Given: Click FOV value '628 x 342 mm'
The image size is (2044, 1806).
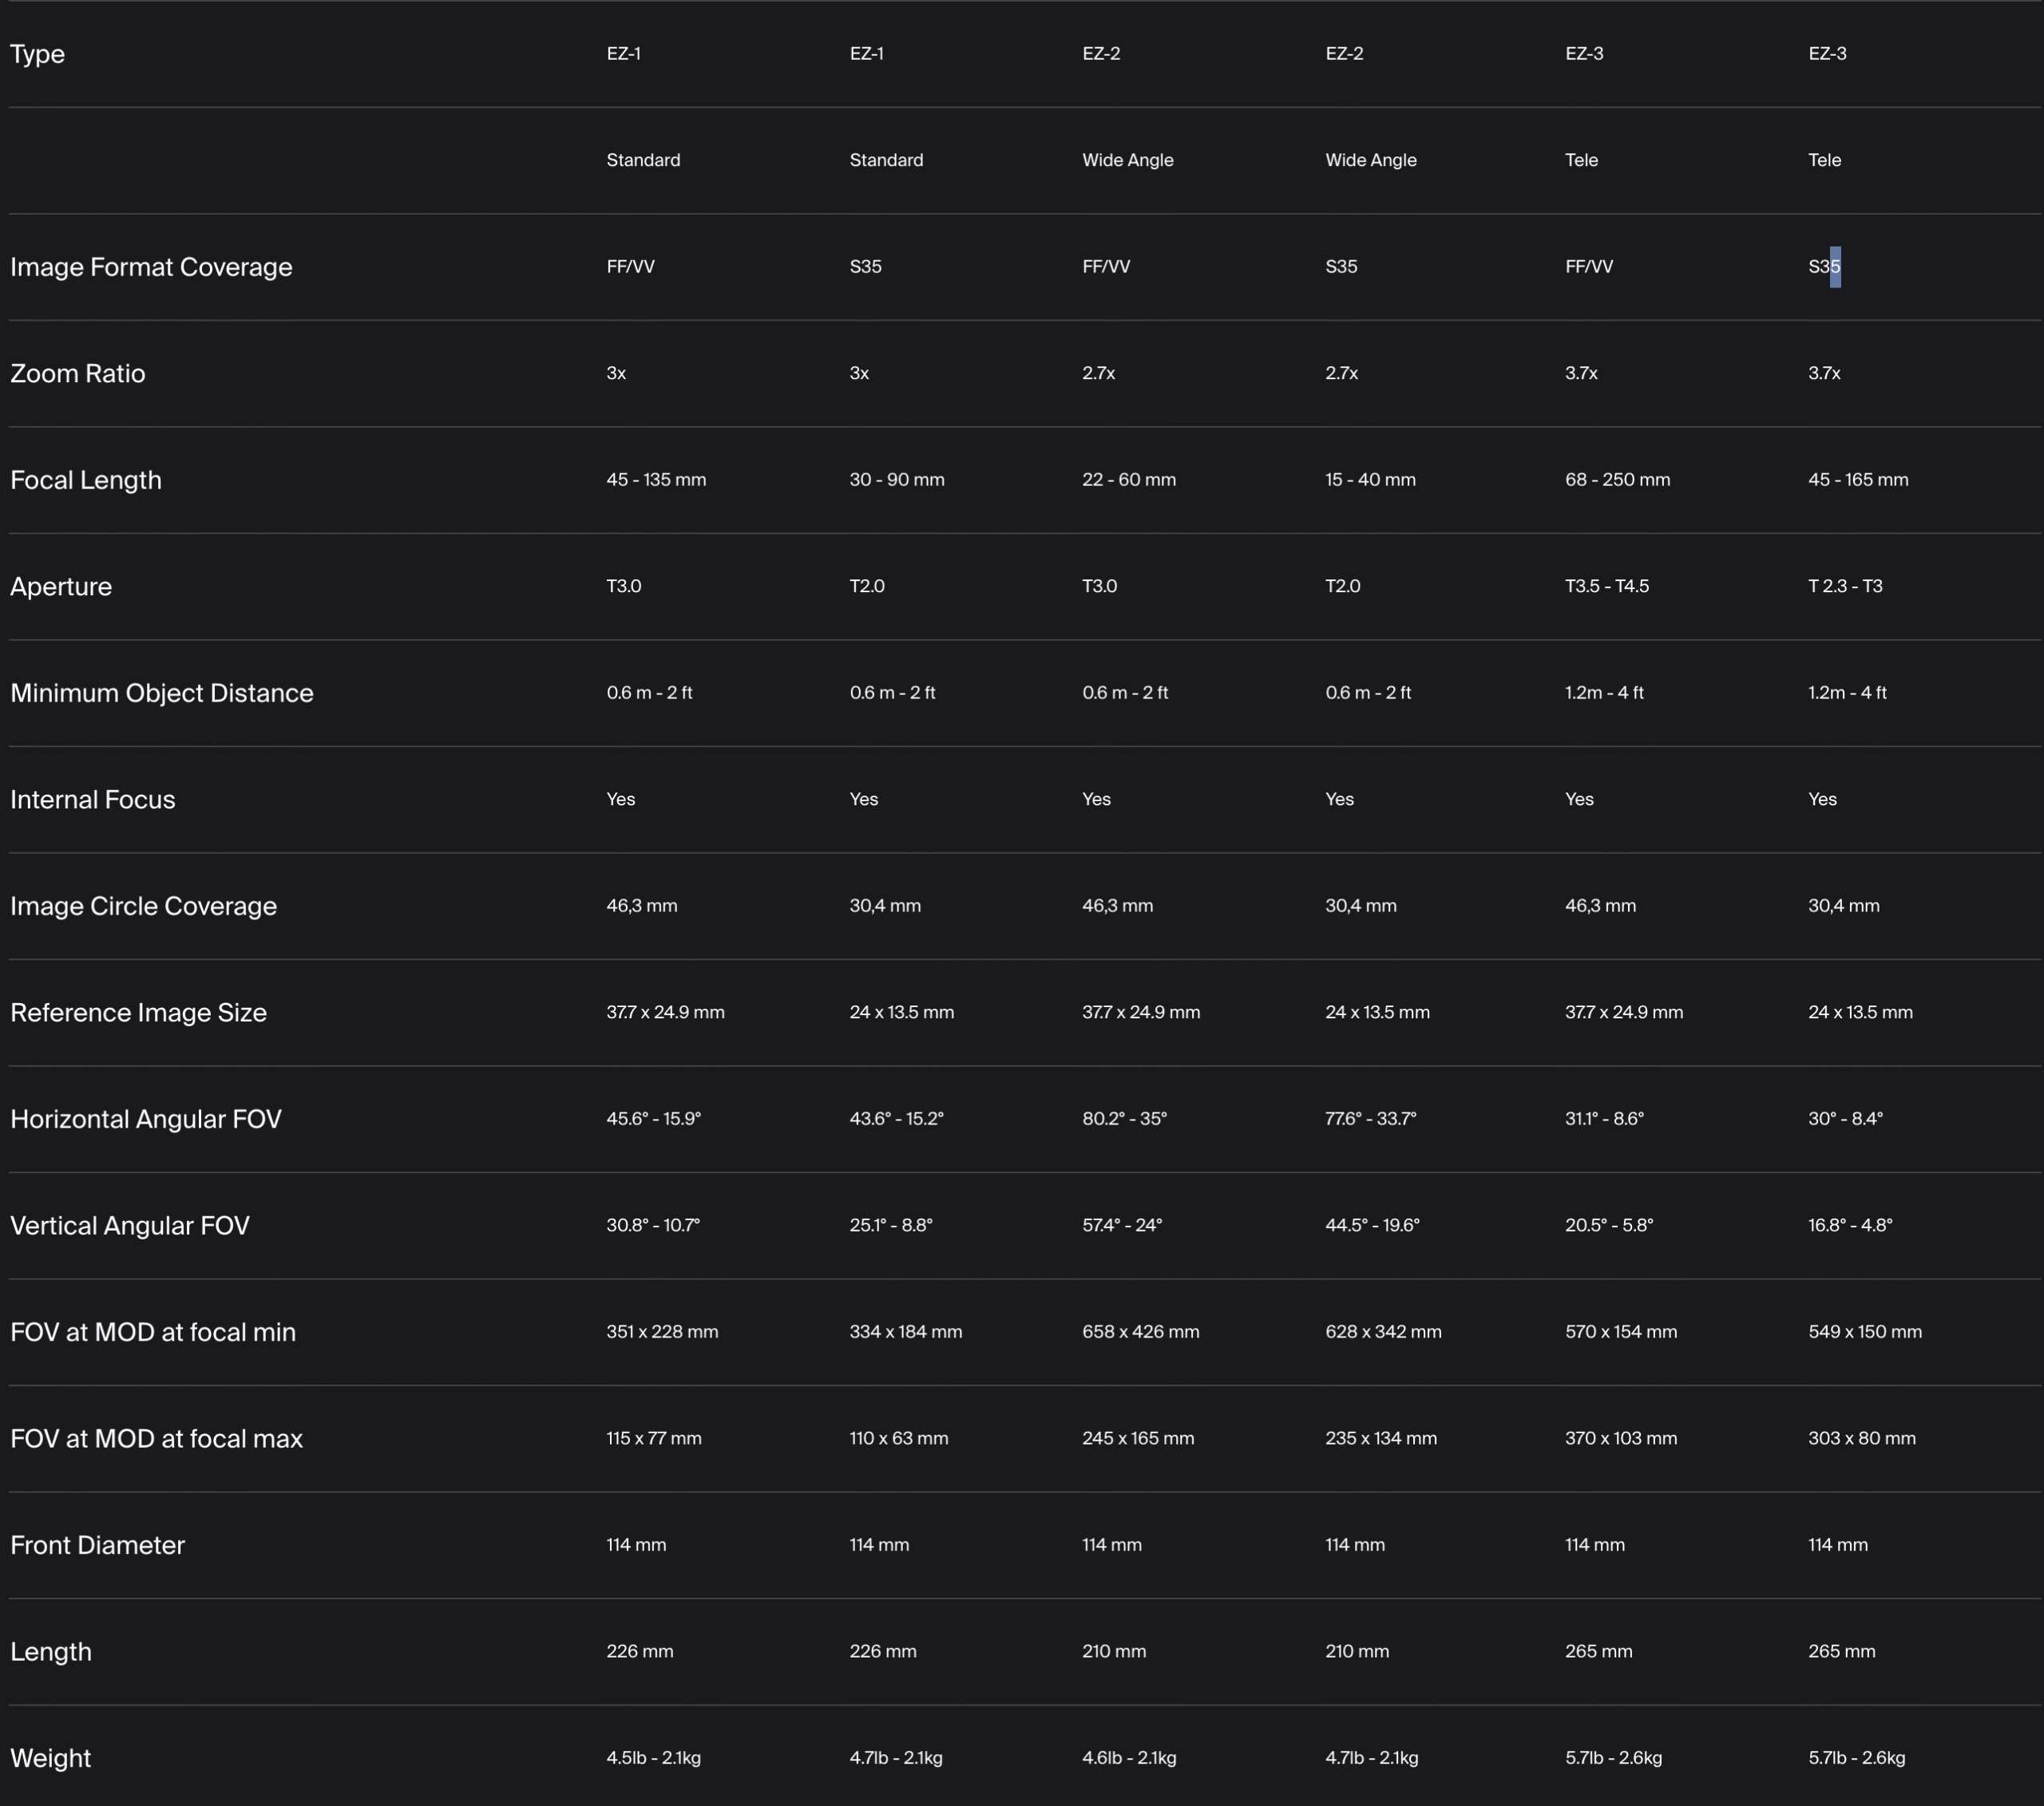Looking at the screenshot, I should click(1383, 1332).
